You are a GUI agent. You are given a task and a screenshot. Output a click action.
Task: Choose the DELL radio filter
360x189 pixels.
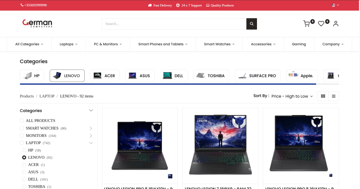[x=24, y=179]
